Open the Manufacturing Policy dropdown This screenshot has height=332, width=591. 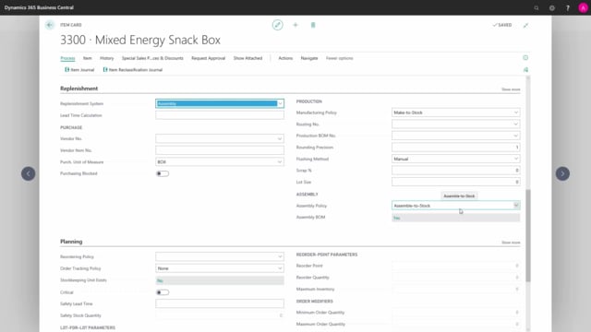(x=455, y=113)
